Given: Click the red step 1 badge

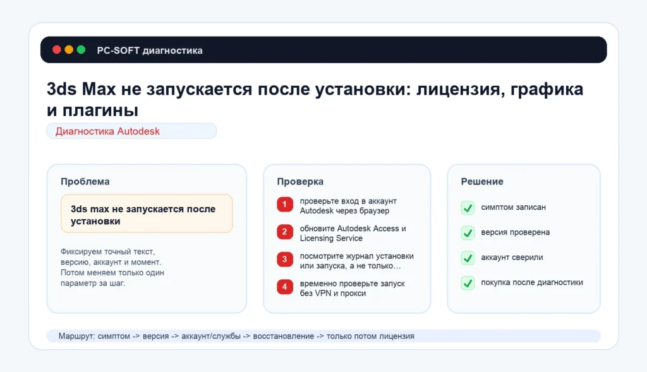Looking at the screenshot, I should coord(285,205).
